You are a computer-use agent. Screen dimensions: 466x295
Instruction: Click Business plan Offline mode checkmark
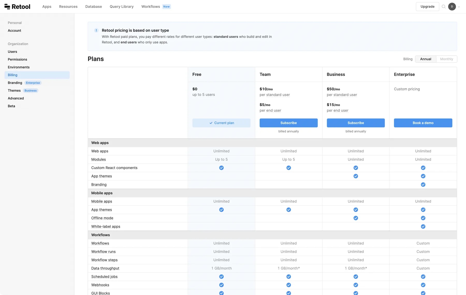point(356,218)
